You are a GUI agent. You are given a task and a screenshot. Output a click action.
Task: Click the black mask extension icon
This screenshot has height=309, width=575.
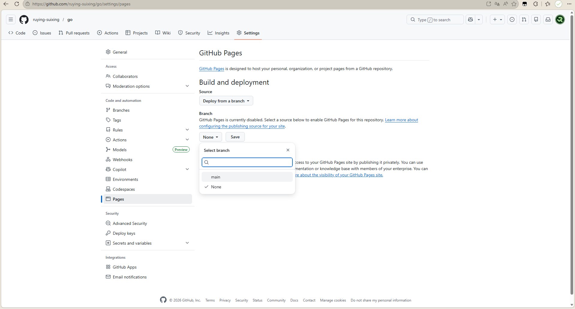[x=525, y=4]
